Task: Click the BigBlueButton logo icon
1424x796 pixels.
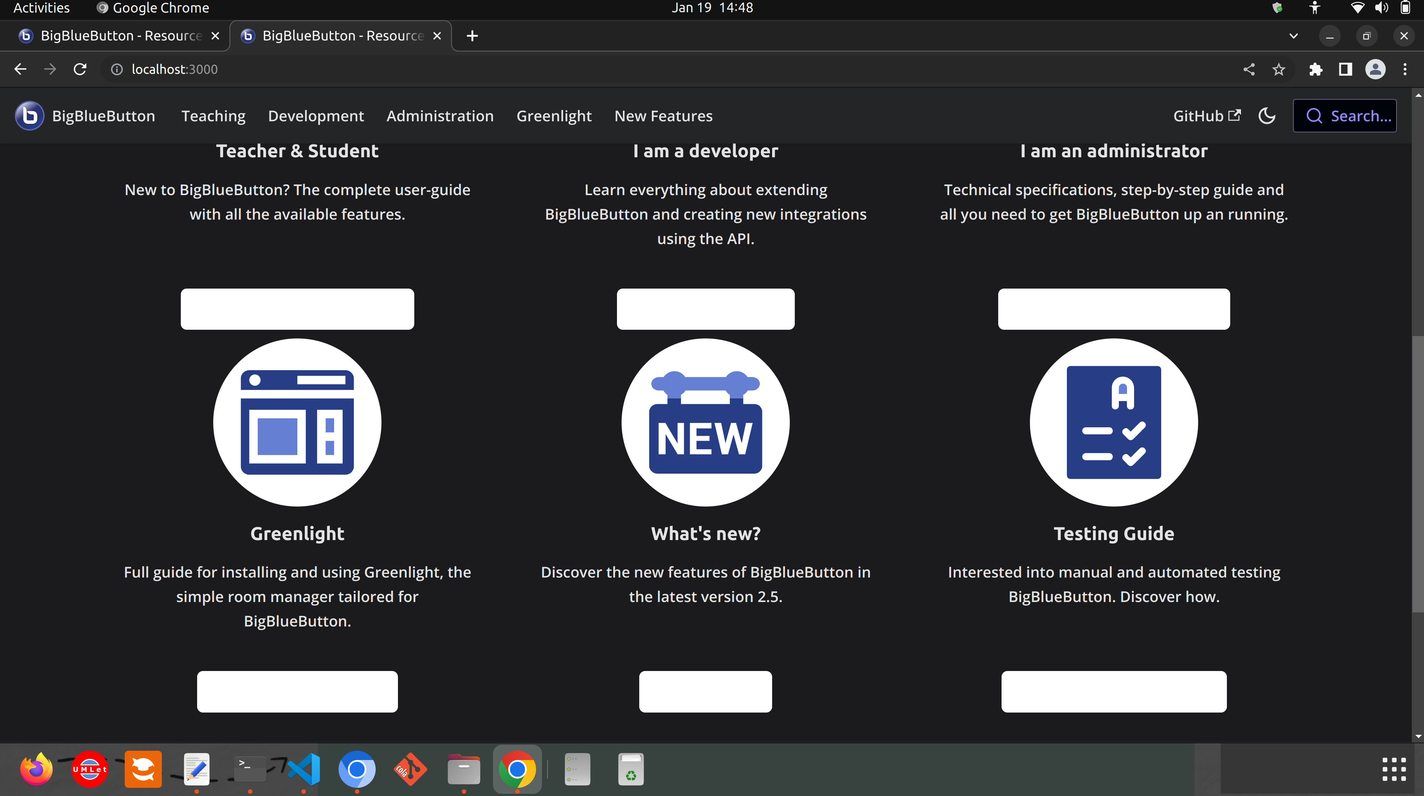Action: pyautogui.click(x=29, y=115)
